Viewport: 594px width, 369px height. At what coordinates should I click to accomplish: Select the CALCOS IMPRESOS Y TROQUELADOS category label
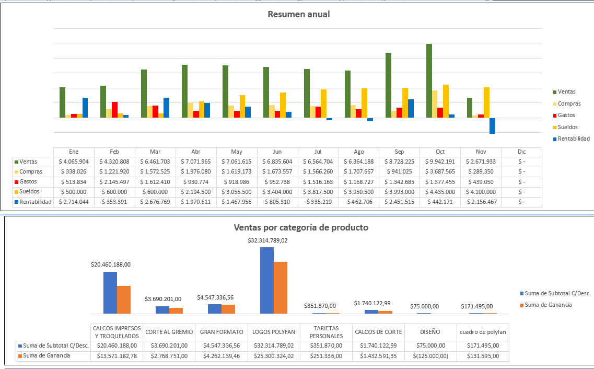point(117,332)
